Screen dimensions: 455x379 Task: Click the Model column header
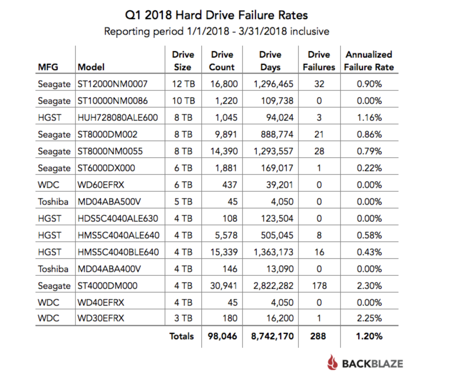coord(91,67)
